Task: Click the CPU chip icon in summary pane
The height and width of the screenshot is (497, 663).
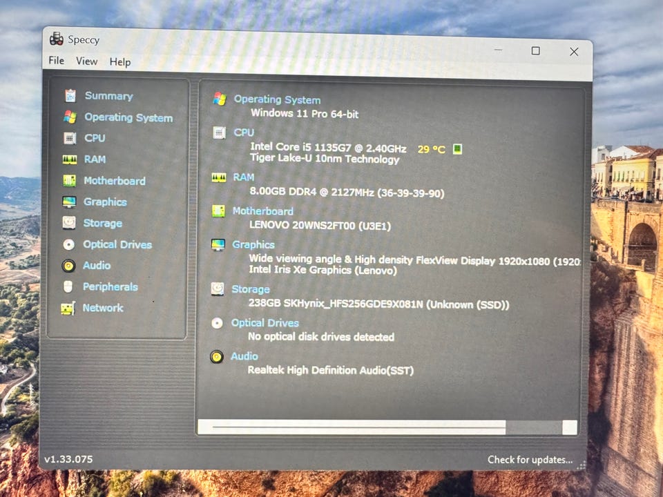Action: click(x=219, y=133)
